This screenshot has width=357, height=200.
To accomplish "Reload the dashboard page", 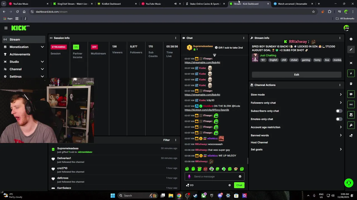I will 17,12.
